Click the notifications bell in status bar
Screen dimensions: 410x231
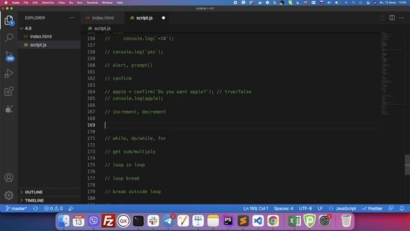pos(402,209)
